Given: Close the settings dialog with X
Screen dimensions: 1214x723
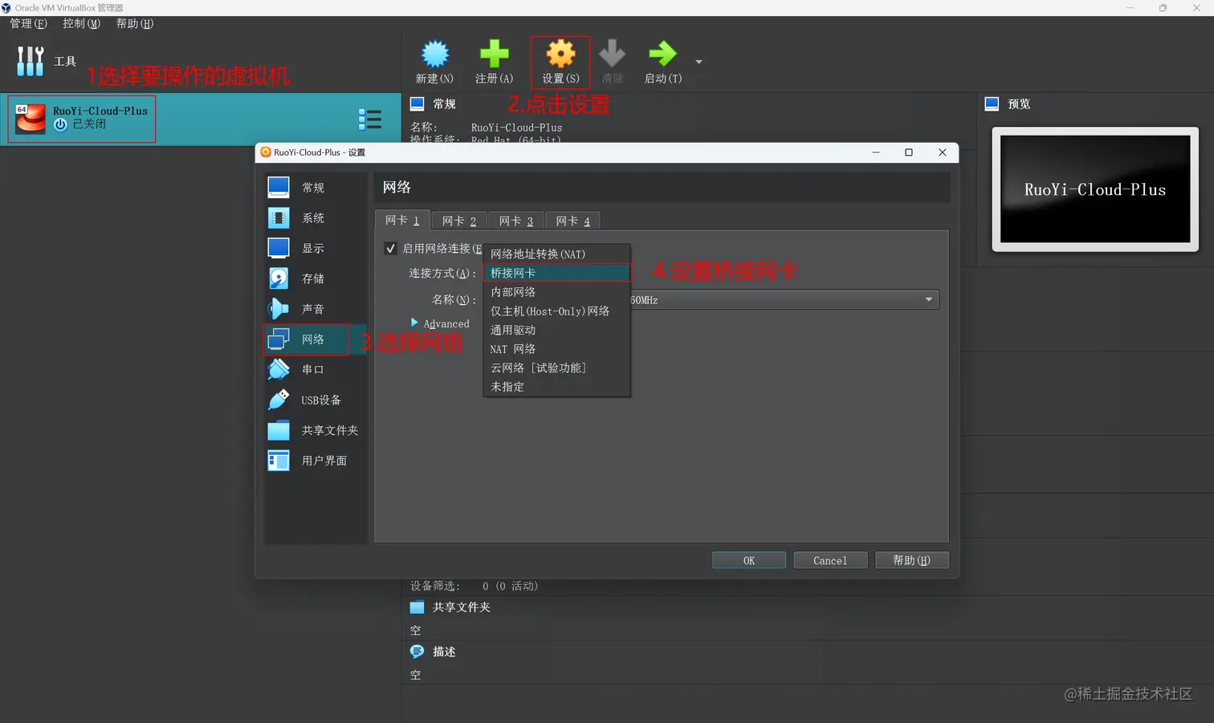Looking at the screenshot, I should pyautogui.click(x=943, y=152).
